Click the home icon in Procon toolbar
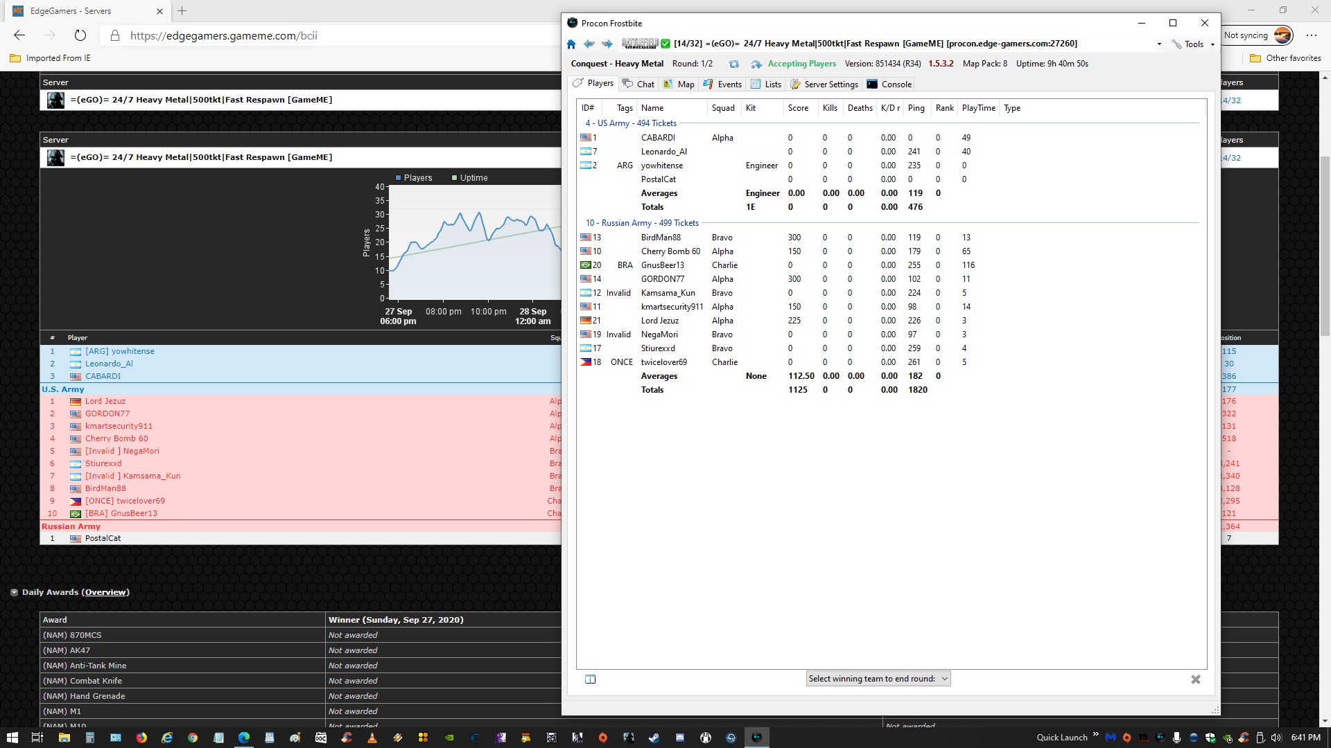1331x748 pixels. click(x=571, y=44)
